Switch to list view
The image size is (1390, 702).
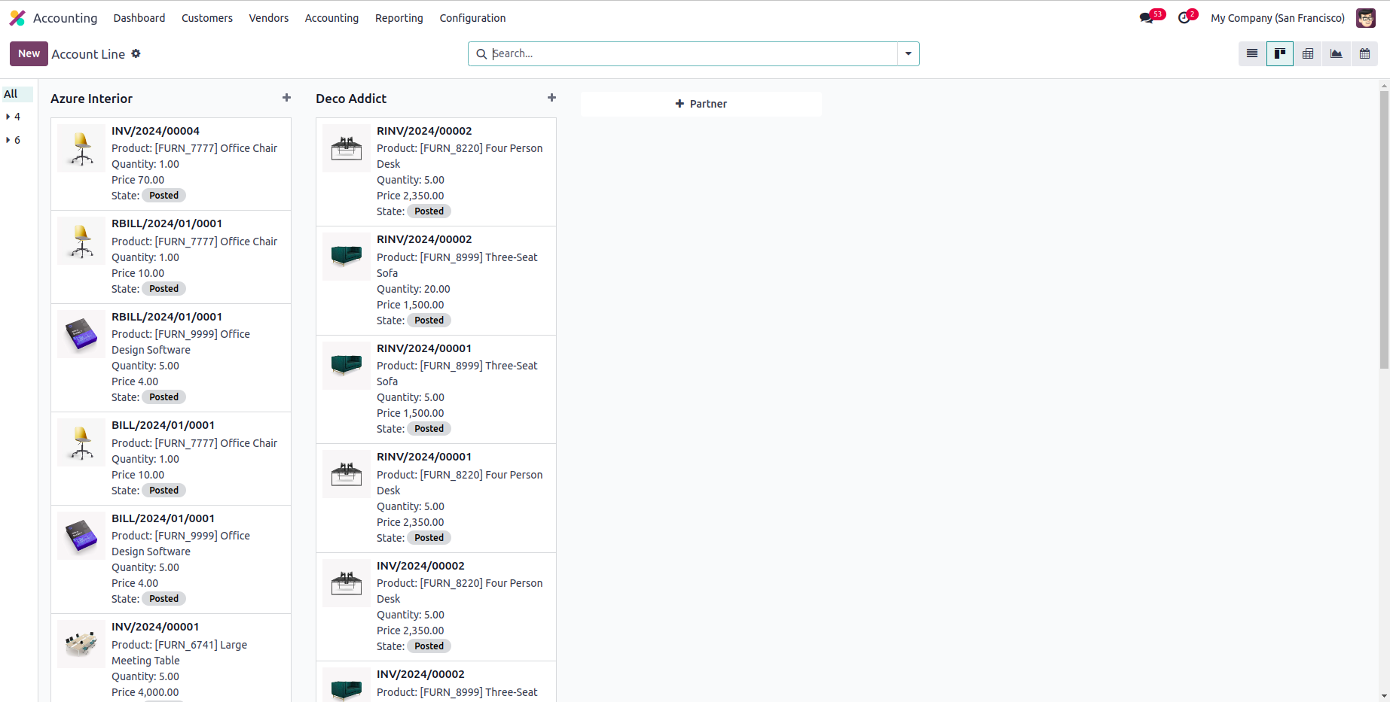click(x=1252, y=53)
